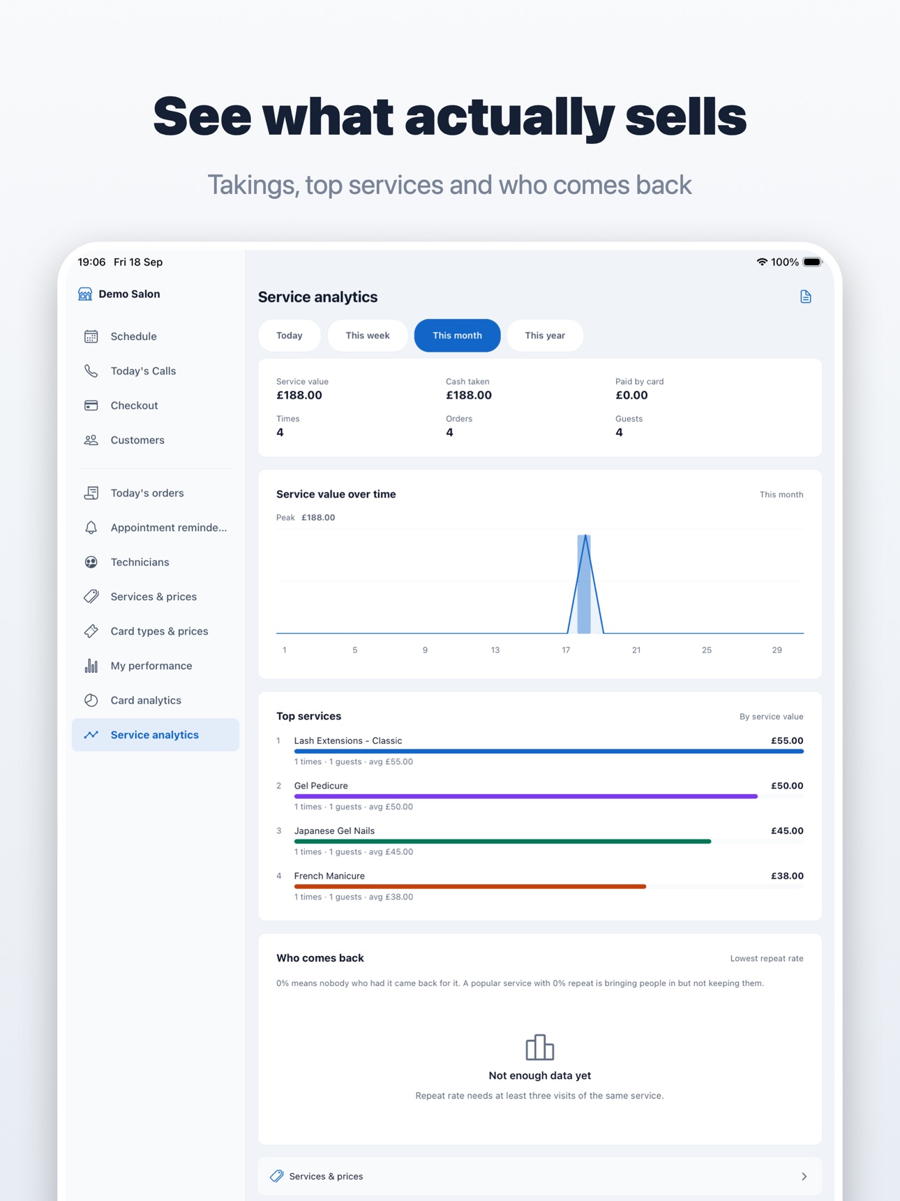Click the Service analytics trend line icon

coord(91,735)
